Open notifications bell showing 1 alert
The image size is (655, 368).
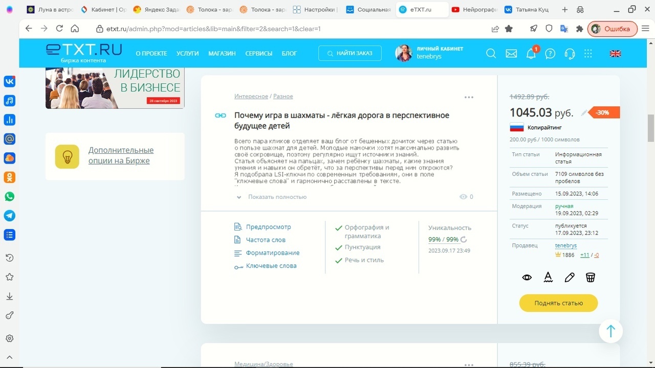(531, 53)
